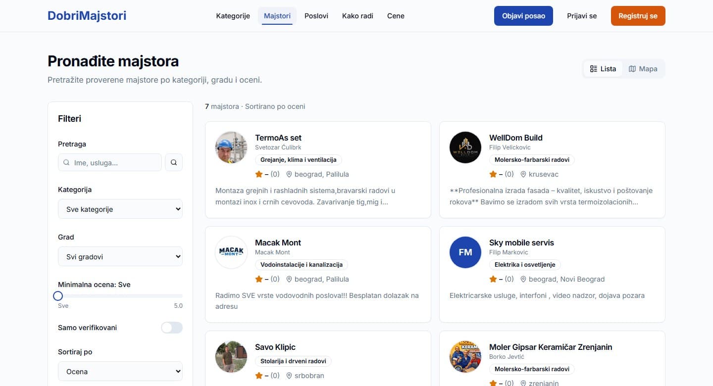Screen dimensions: 713x386
Task: Open the Grad dropdown (Svi gradovi)
Action: tap(120, 256)
